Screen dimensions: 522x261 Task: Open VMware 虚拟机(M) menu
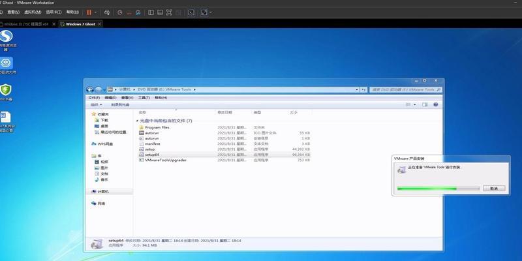[33, 12]
